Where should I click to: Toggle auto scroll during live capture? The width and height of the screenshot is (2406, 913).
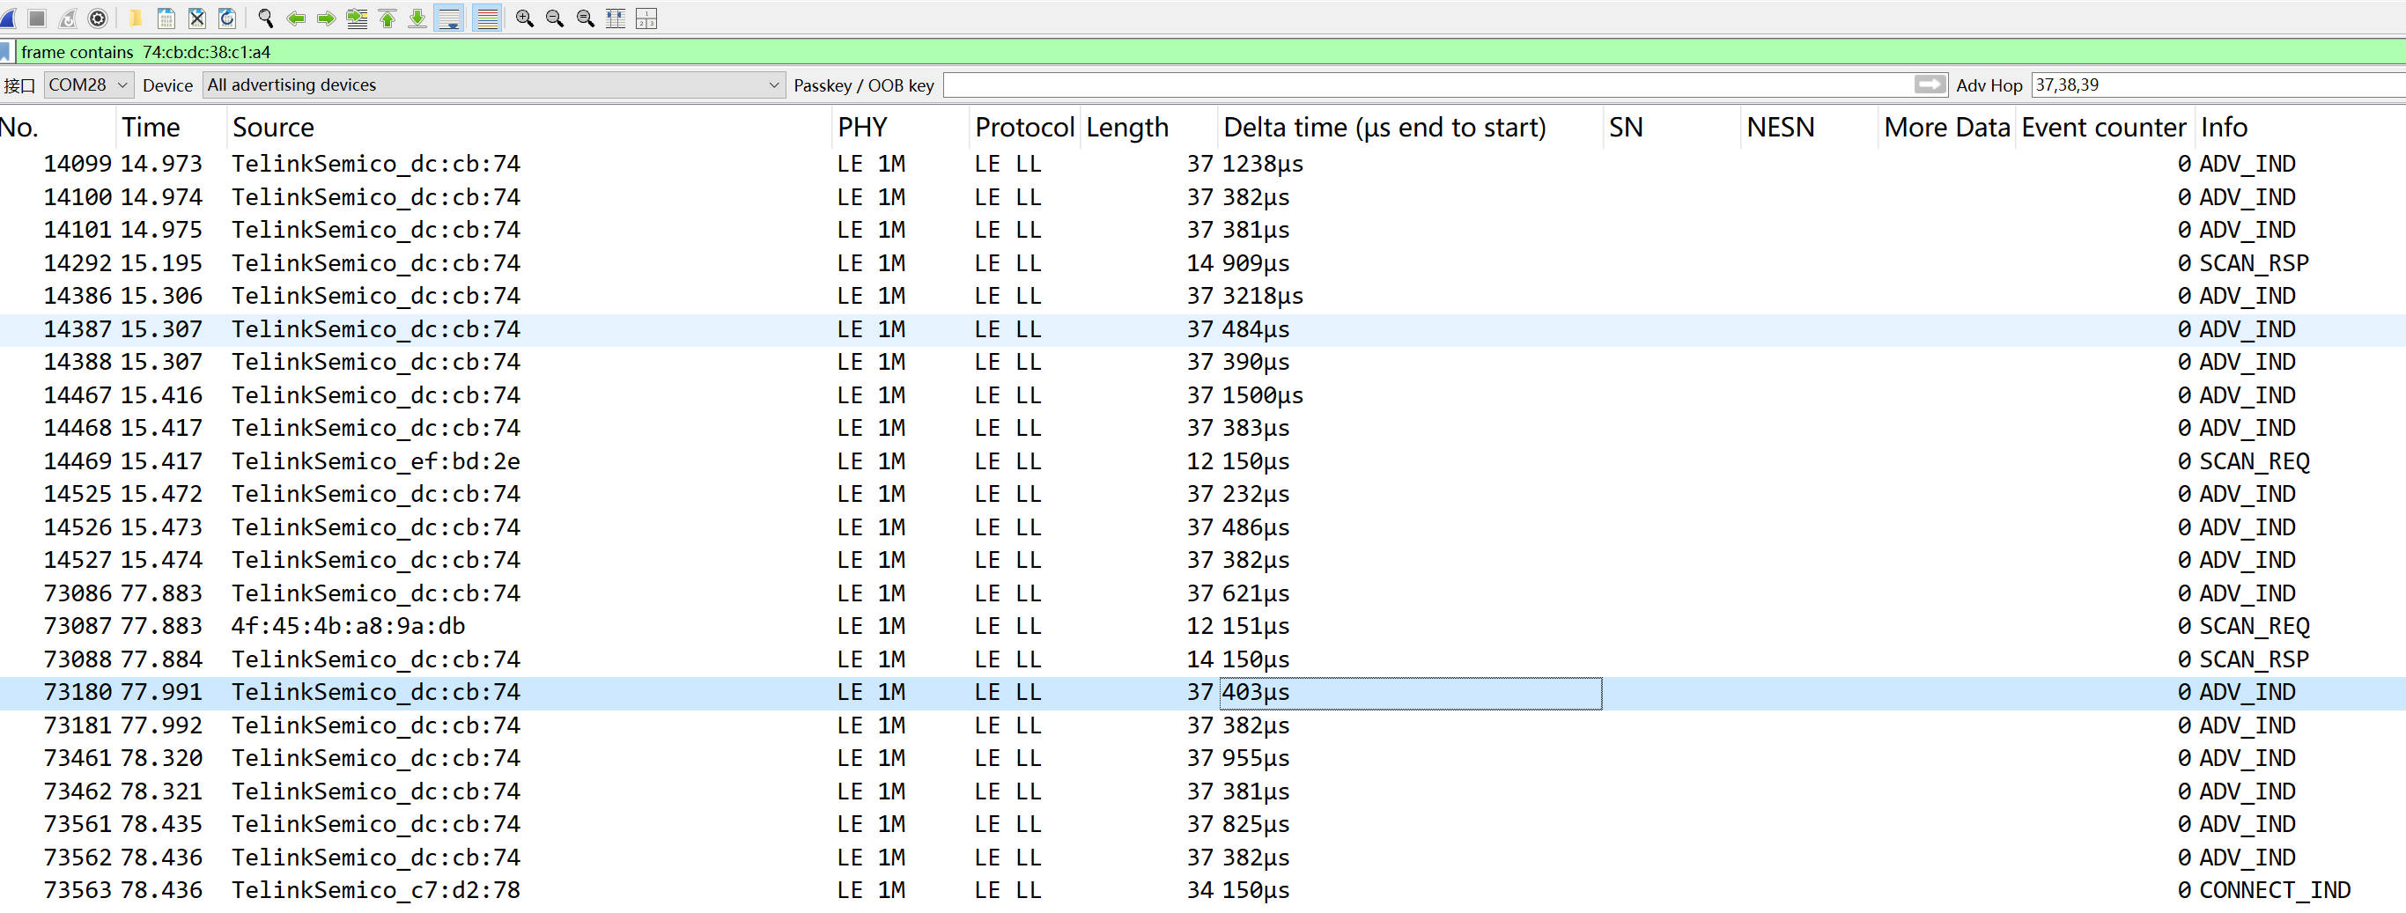click(x=449, y=18)
